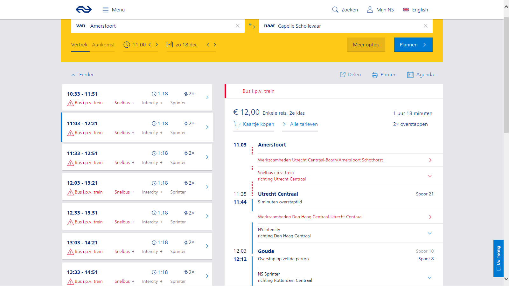Open the calendar date picker icon
This screenshot has width=509, height=286.
170,45
